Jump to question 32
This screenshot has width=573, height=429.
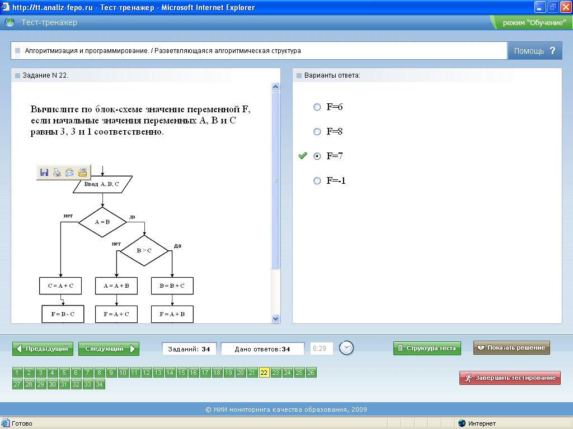(x=76, y=384)
